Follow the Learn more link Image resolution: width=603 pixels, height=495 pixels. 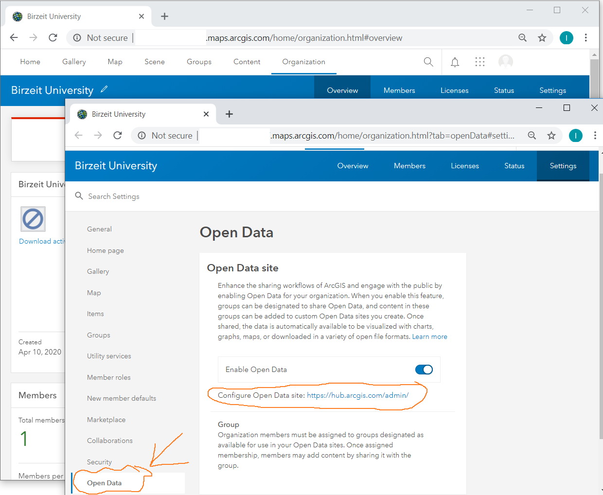click(430, 336)
